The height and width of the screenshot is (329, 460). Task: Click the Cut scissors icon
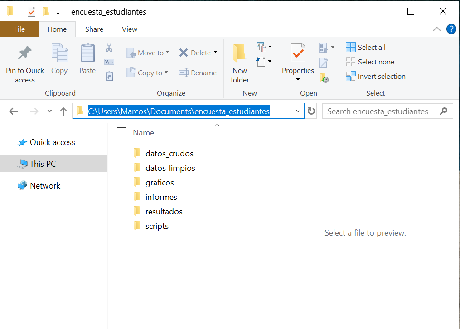(109, 47)
